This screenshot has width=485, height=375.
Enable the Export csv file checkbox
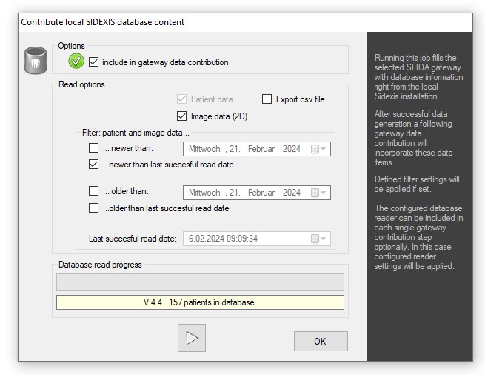pos(267,99)
